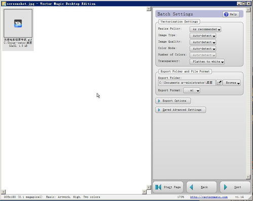Open the Export Format .ai dropdown
Screen dimensions: 253x201
(x=192, y=90)
